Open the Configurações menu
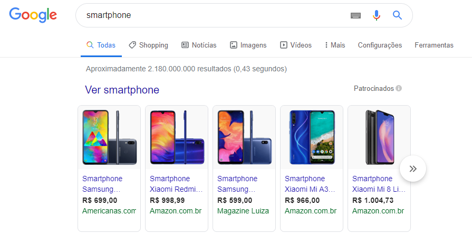 pyautogui.click(x=380, y=45)
